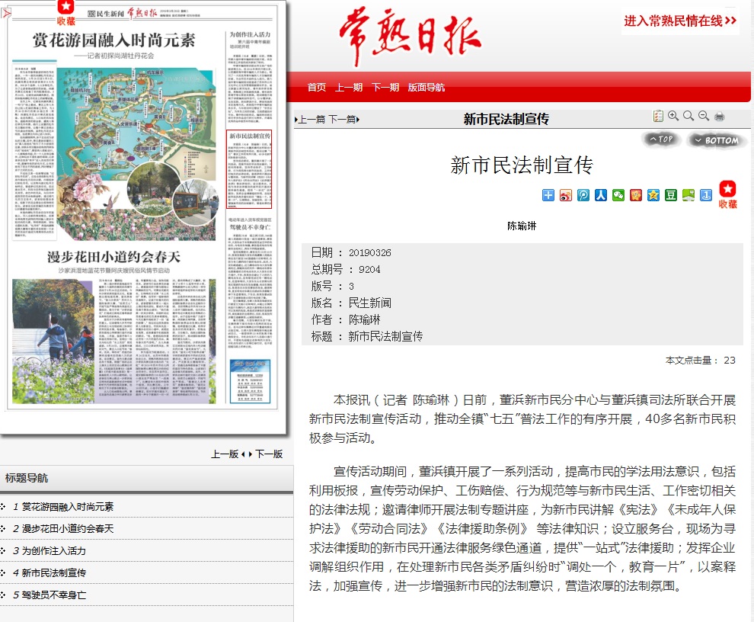Click the 版号 value 3
The image size is (754, 622).
[352, 287]
